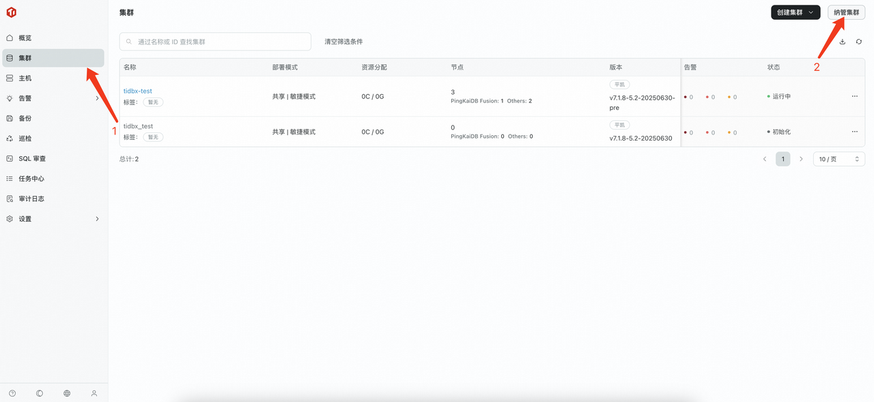Click the export/download icon above the cluster table
The height and width of the screenshot is (402, 874).
[842, 42]
